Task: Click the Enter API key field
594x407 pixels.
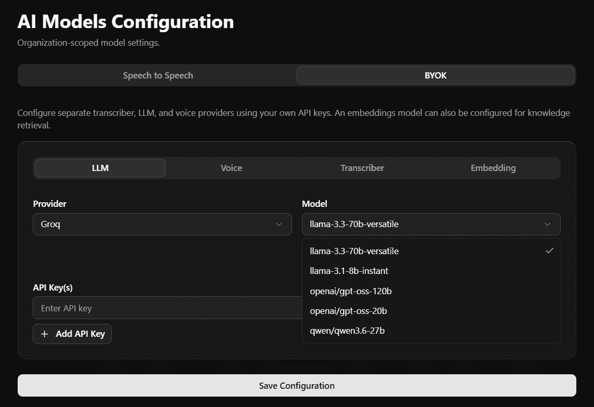Action: pyautogui.click(x=167, y=308)
